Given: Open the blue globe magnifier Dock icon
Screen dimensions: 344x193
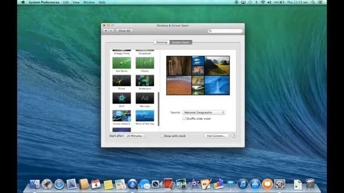Looking at the screenshot, I should click(x=133, y=184).
